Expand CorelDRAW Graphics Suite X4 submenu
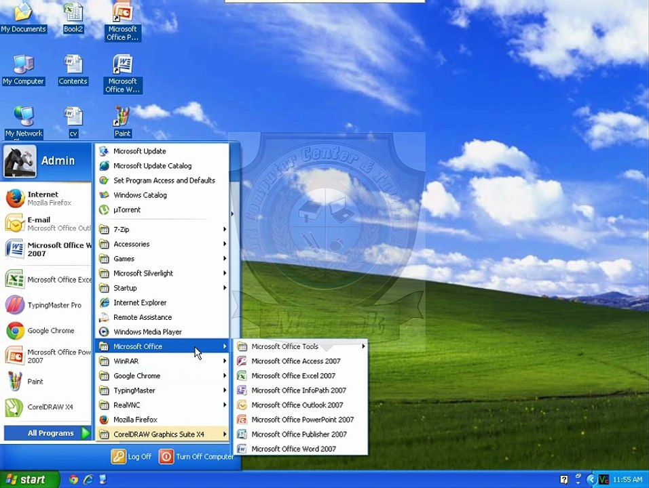This screenshot has width=649, height=488. coord(162,434)
